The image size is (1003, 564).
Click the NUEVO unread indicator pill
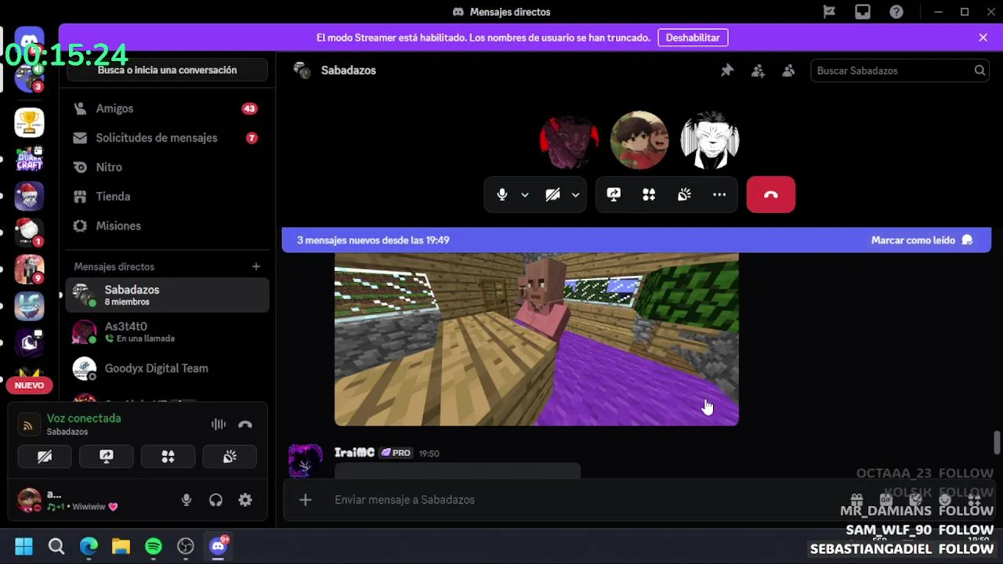(29, 385)
